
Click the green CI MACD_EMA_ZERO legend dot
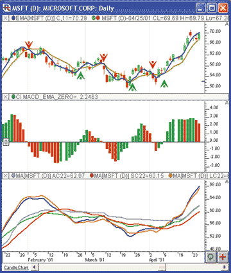(x=13, y=97)
